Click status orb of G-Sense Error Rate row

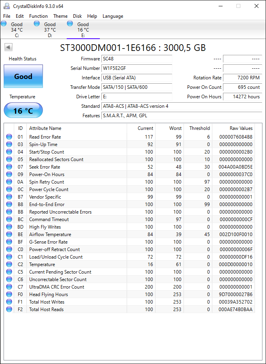(9, 242)
